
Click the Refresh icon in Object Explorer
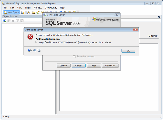pos(22,21)
